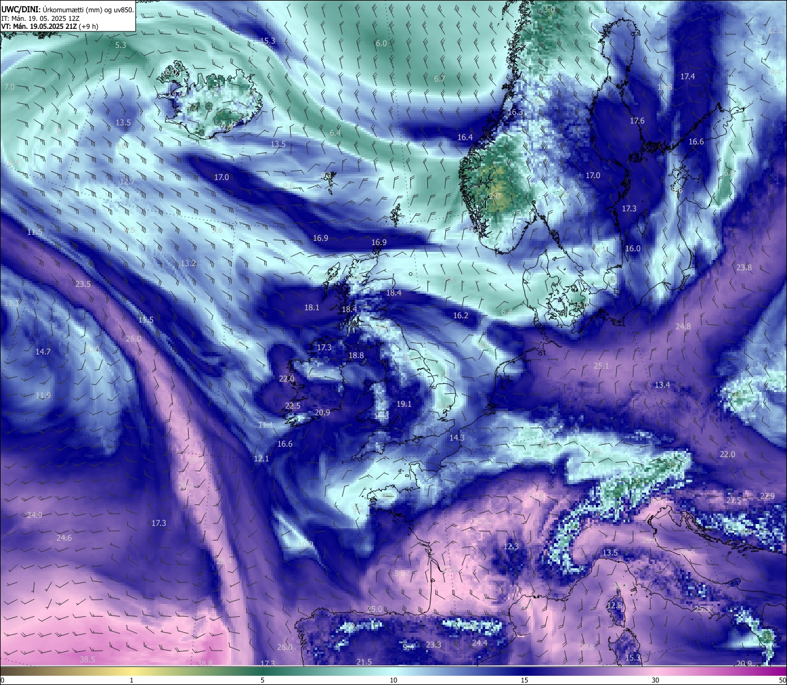
Task: Click the 16.3 value label
Action: [x=515, y=112]
